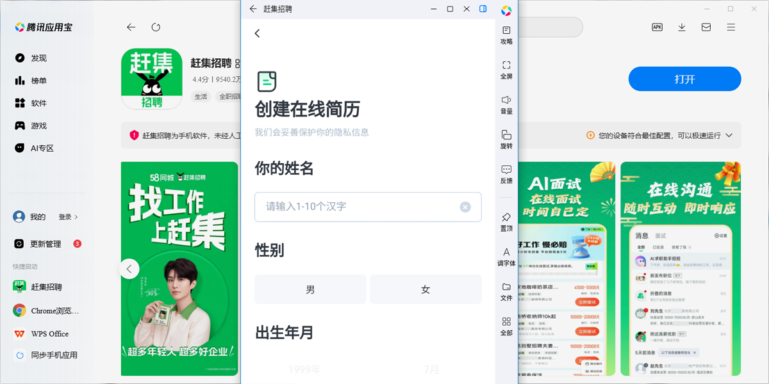
Task: Open 软件 section
Action: [x=31, y=103]
